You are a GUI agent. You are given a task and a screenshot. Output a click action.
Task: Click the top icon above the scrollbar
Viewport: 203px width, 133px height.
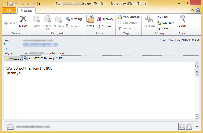coord(197,65)
